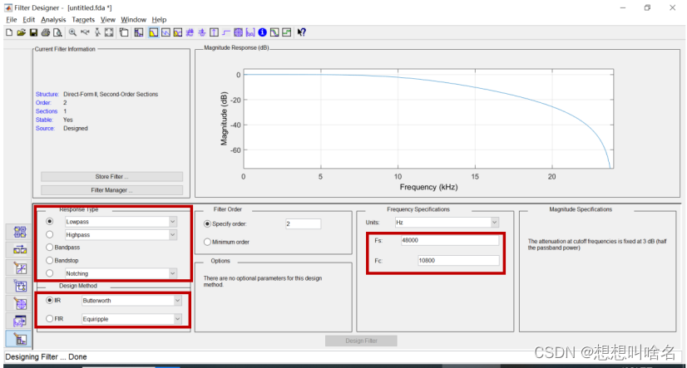Show the Round-off Noise Power Spectrum icon

click(287, 32)
